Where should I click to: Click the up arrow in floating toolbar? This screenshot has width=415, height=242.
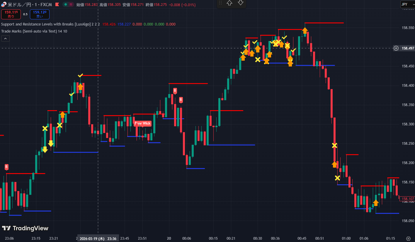pyautogui.click(x=229, y=3)
